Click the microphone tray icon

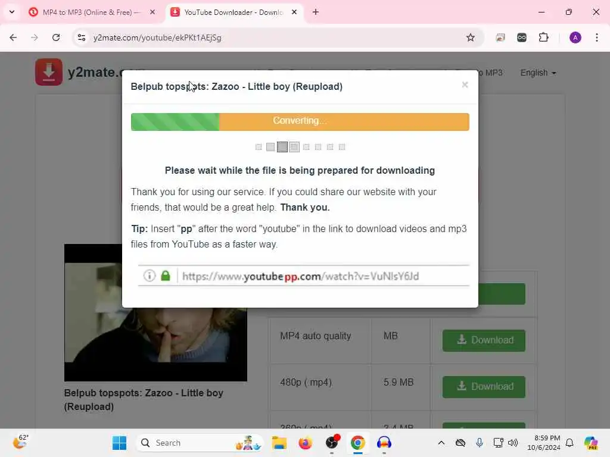pos(480,443)
